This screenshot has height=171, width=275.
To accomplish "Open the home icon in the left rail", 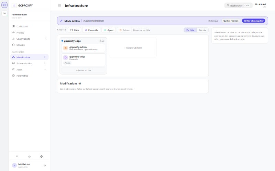I will [x=4, y=5].
